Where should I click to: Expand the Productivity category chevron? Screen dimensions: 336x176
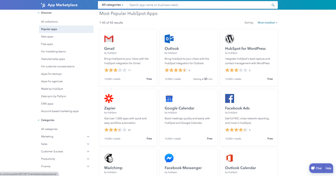tap(88, 159)
